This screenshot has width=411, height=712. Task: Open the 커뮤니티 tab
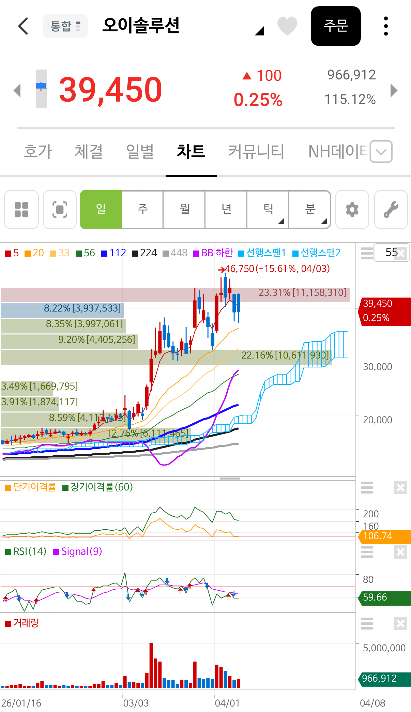click(x=256, y=151)
